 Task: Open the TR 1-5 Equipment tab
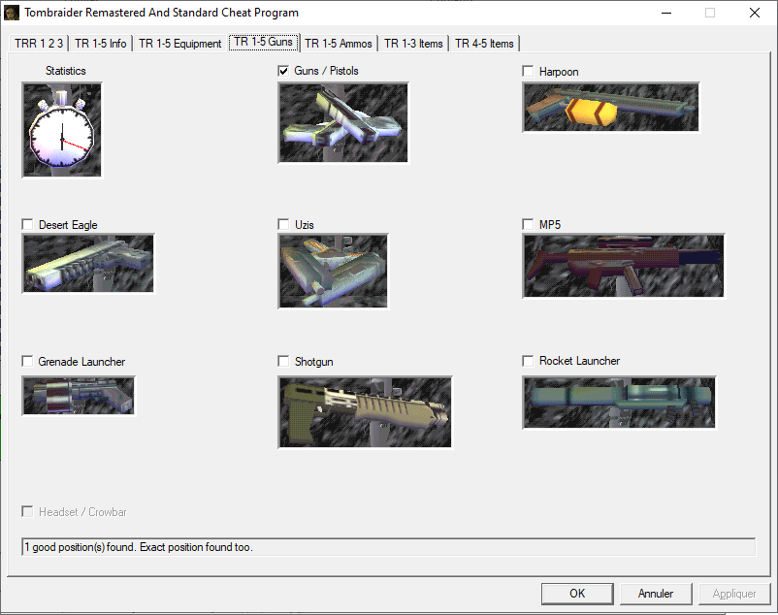point(180,44)
